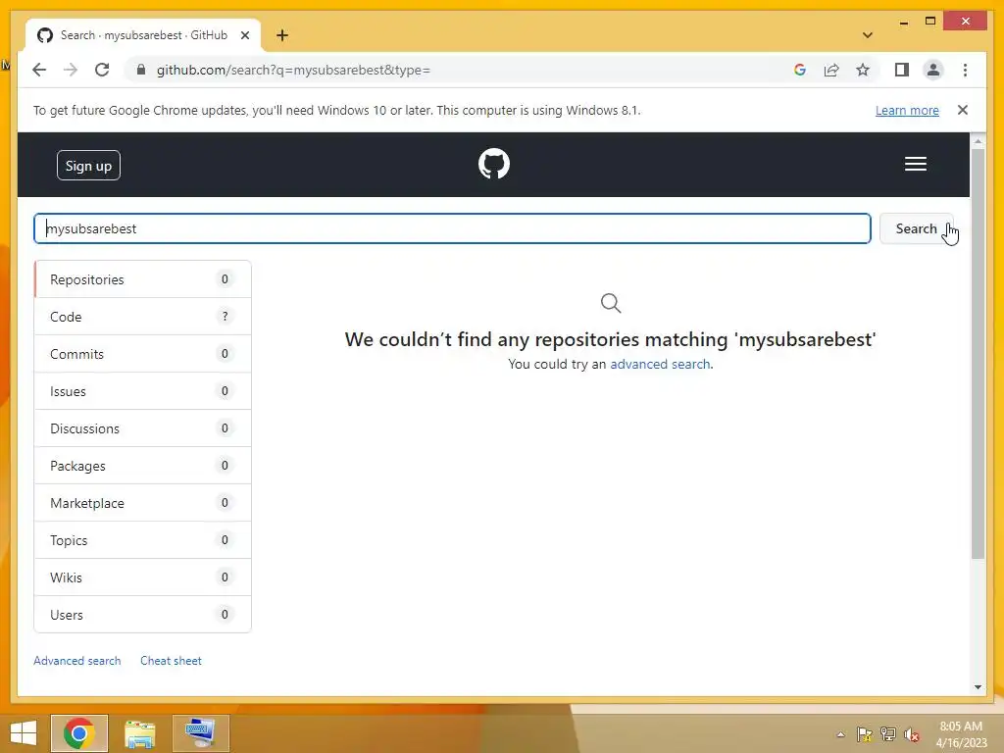Select the Search · mysubsarebest · GitHub tab
Viewport: 1004px width, 753px height.
point(143,35)
